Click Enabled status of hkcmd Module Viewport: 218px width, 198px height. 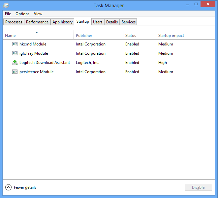[x=132, y=44]
